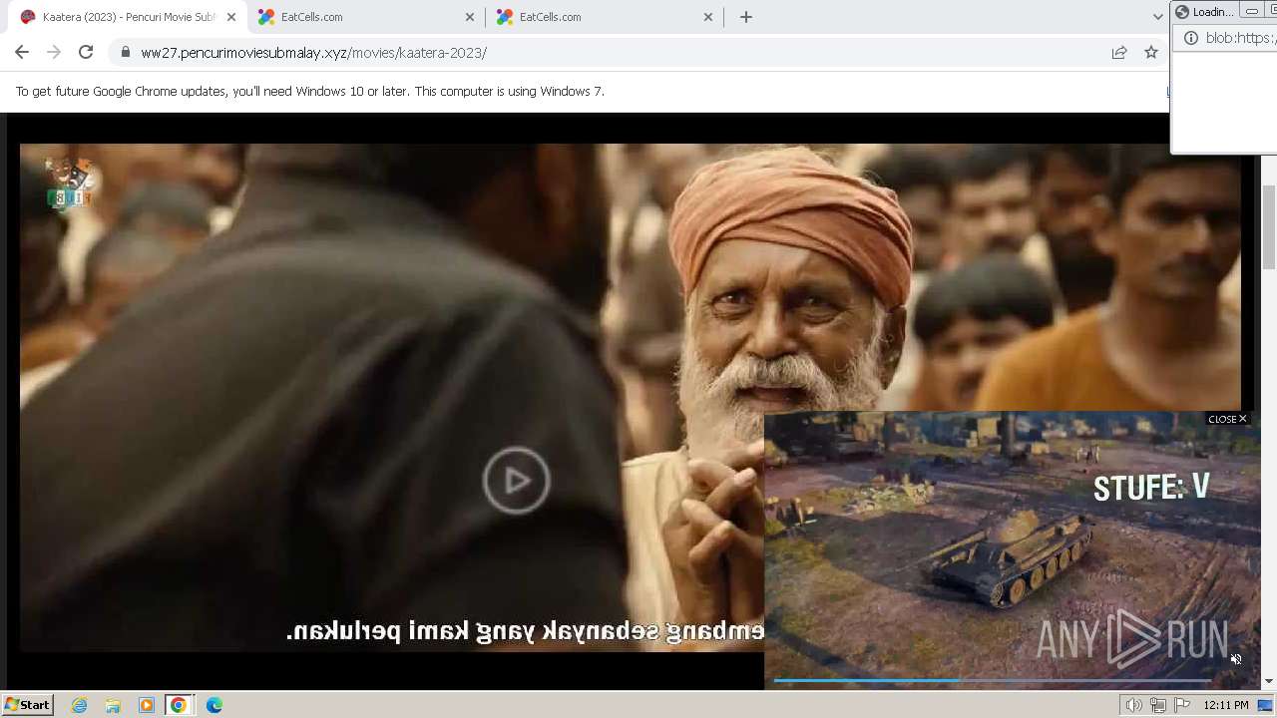1277x718 pixels.
Task: Close the first EatCells.com tab
Action: point(470,17)
